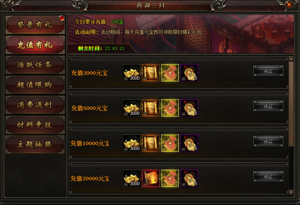The width and height of the screenshot is (300, 205).
Task: Select the scroll item in 充值2000元宝 row
Action: click(x=151, y=73)
